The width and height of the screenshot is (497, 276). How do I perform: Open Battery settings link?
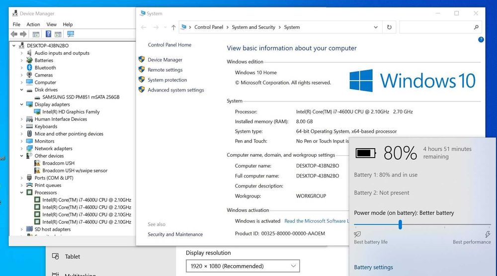(373, 267)
